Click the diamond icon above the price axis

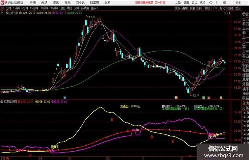coord(225,13)
